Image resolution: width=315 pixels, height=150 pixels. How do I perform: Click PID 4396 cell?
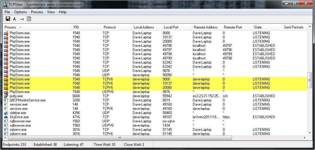[76, 113]
